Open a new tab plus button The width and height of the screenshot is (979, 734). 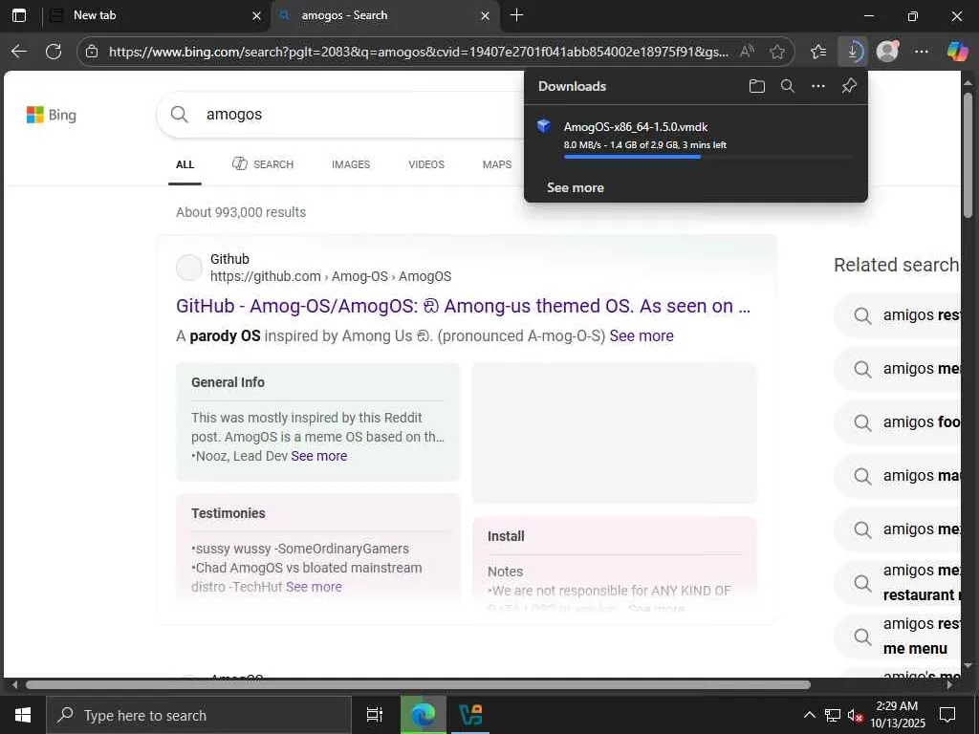point(517,15)
